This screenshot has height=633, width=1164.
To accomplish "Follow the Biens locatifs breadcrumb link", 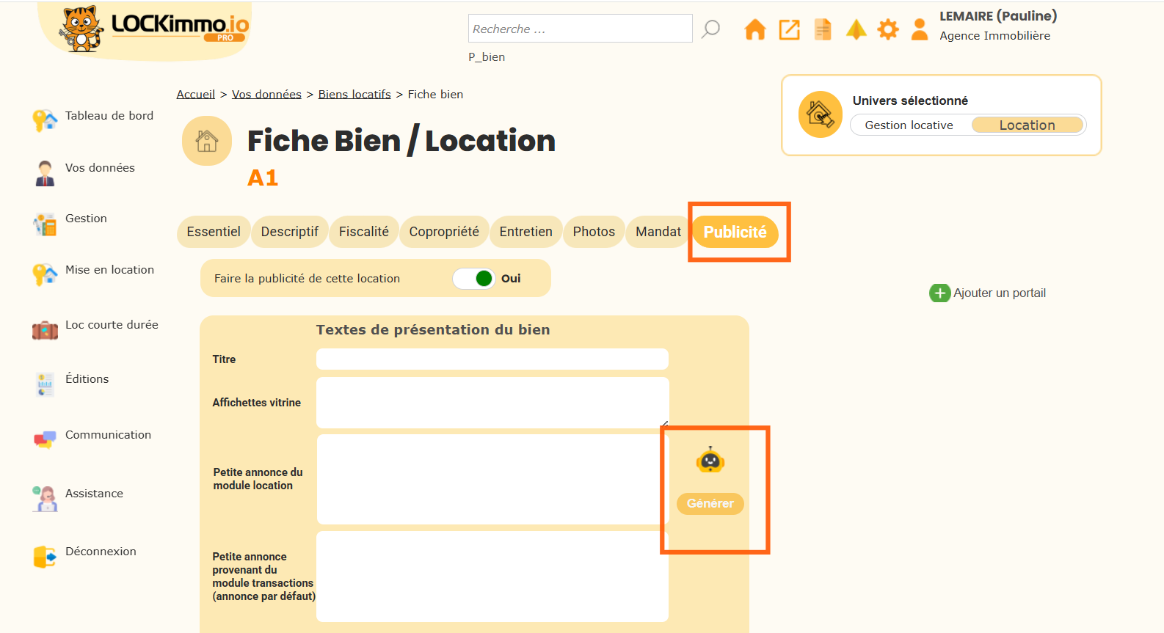I will point(354,95).
